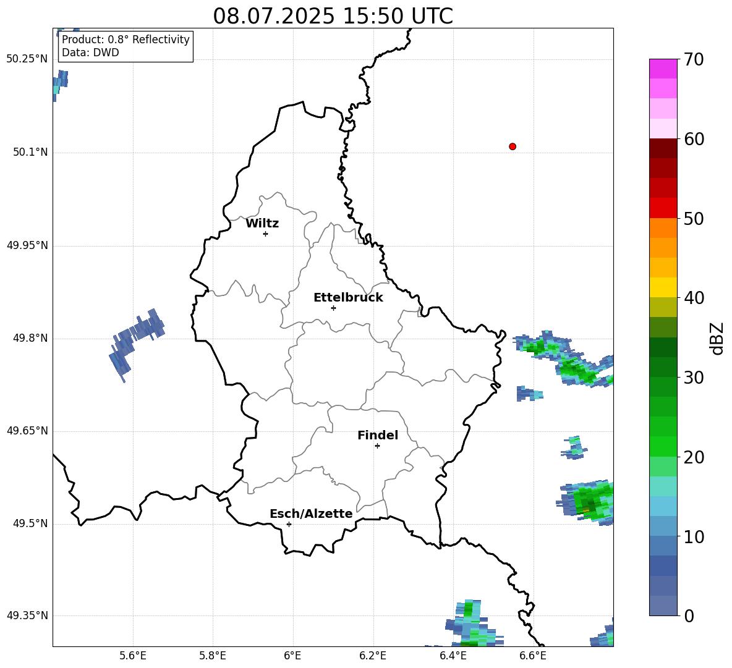
Task: Click the bright green colorbar swatch just above 20
Action: point(663,446)
